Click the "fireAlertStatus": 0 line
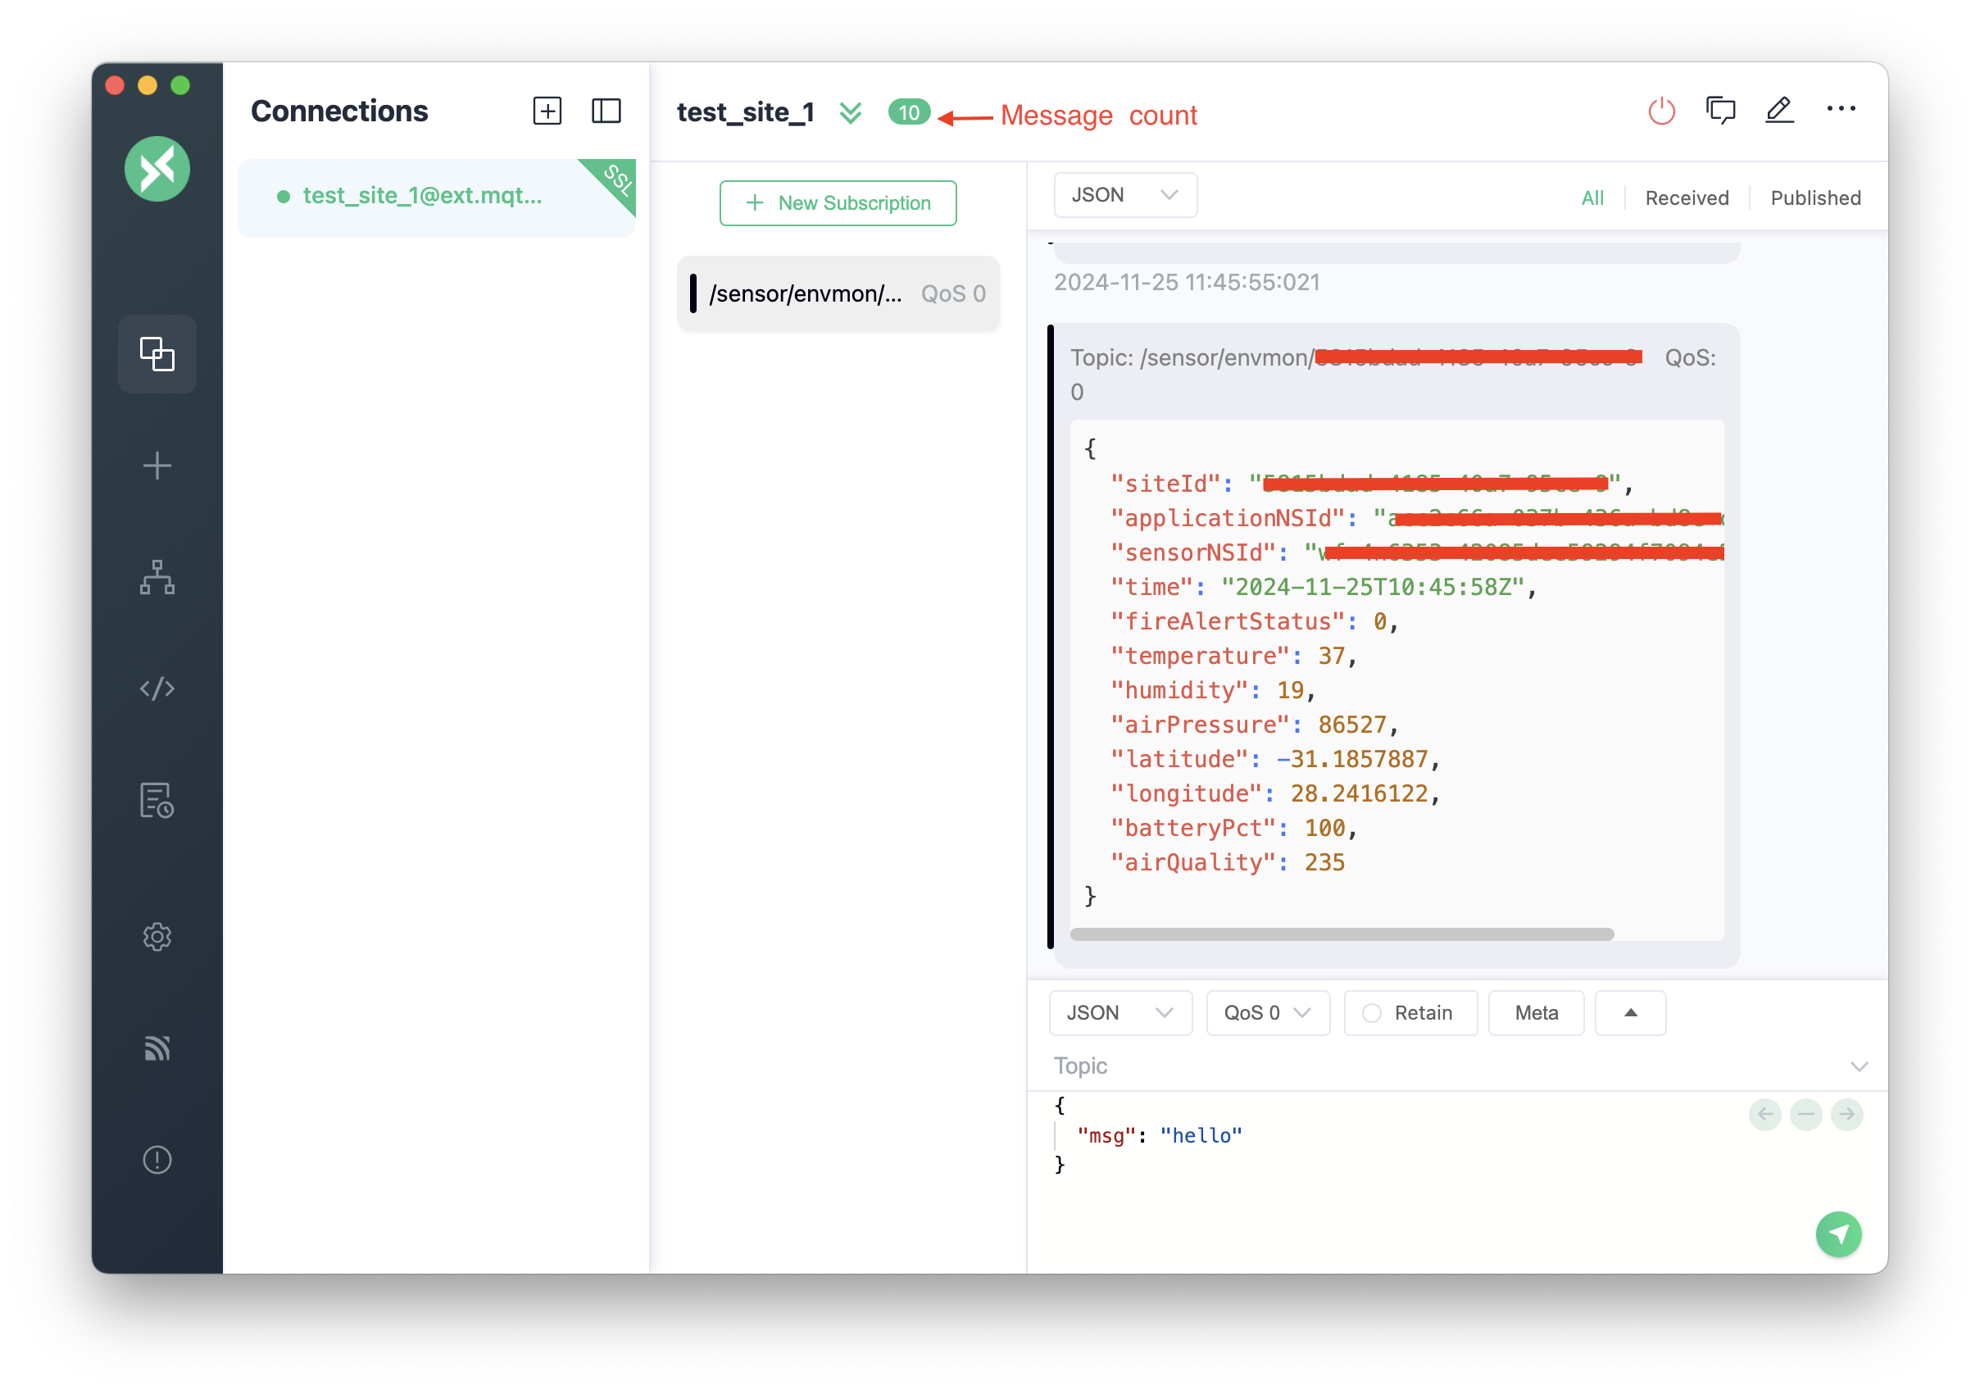This screenshot has width=1980, height=1395. point(1254,621)
